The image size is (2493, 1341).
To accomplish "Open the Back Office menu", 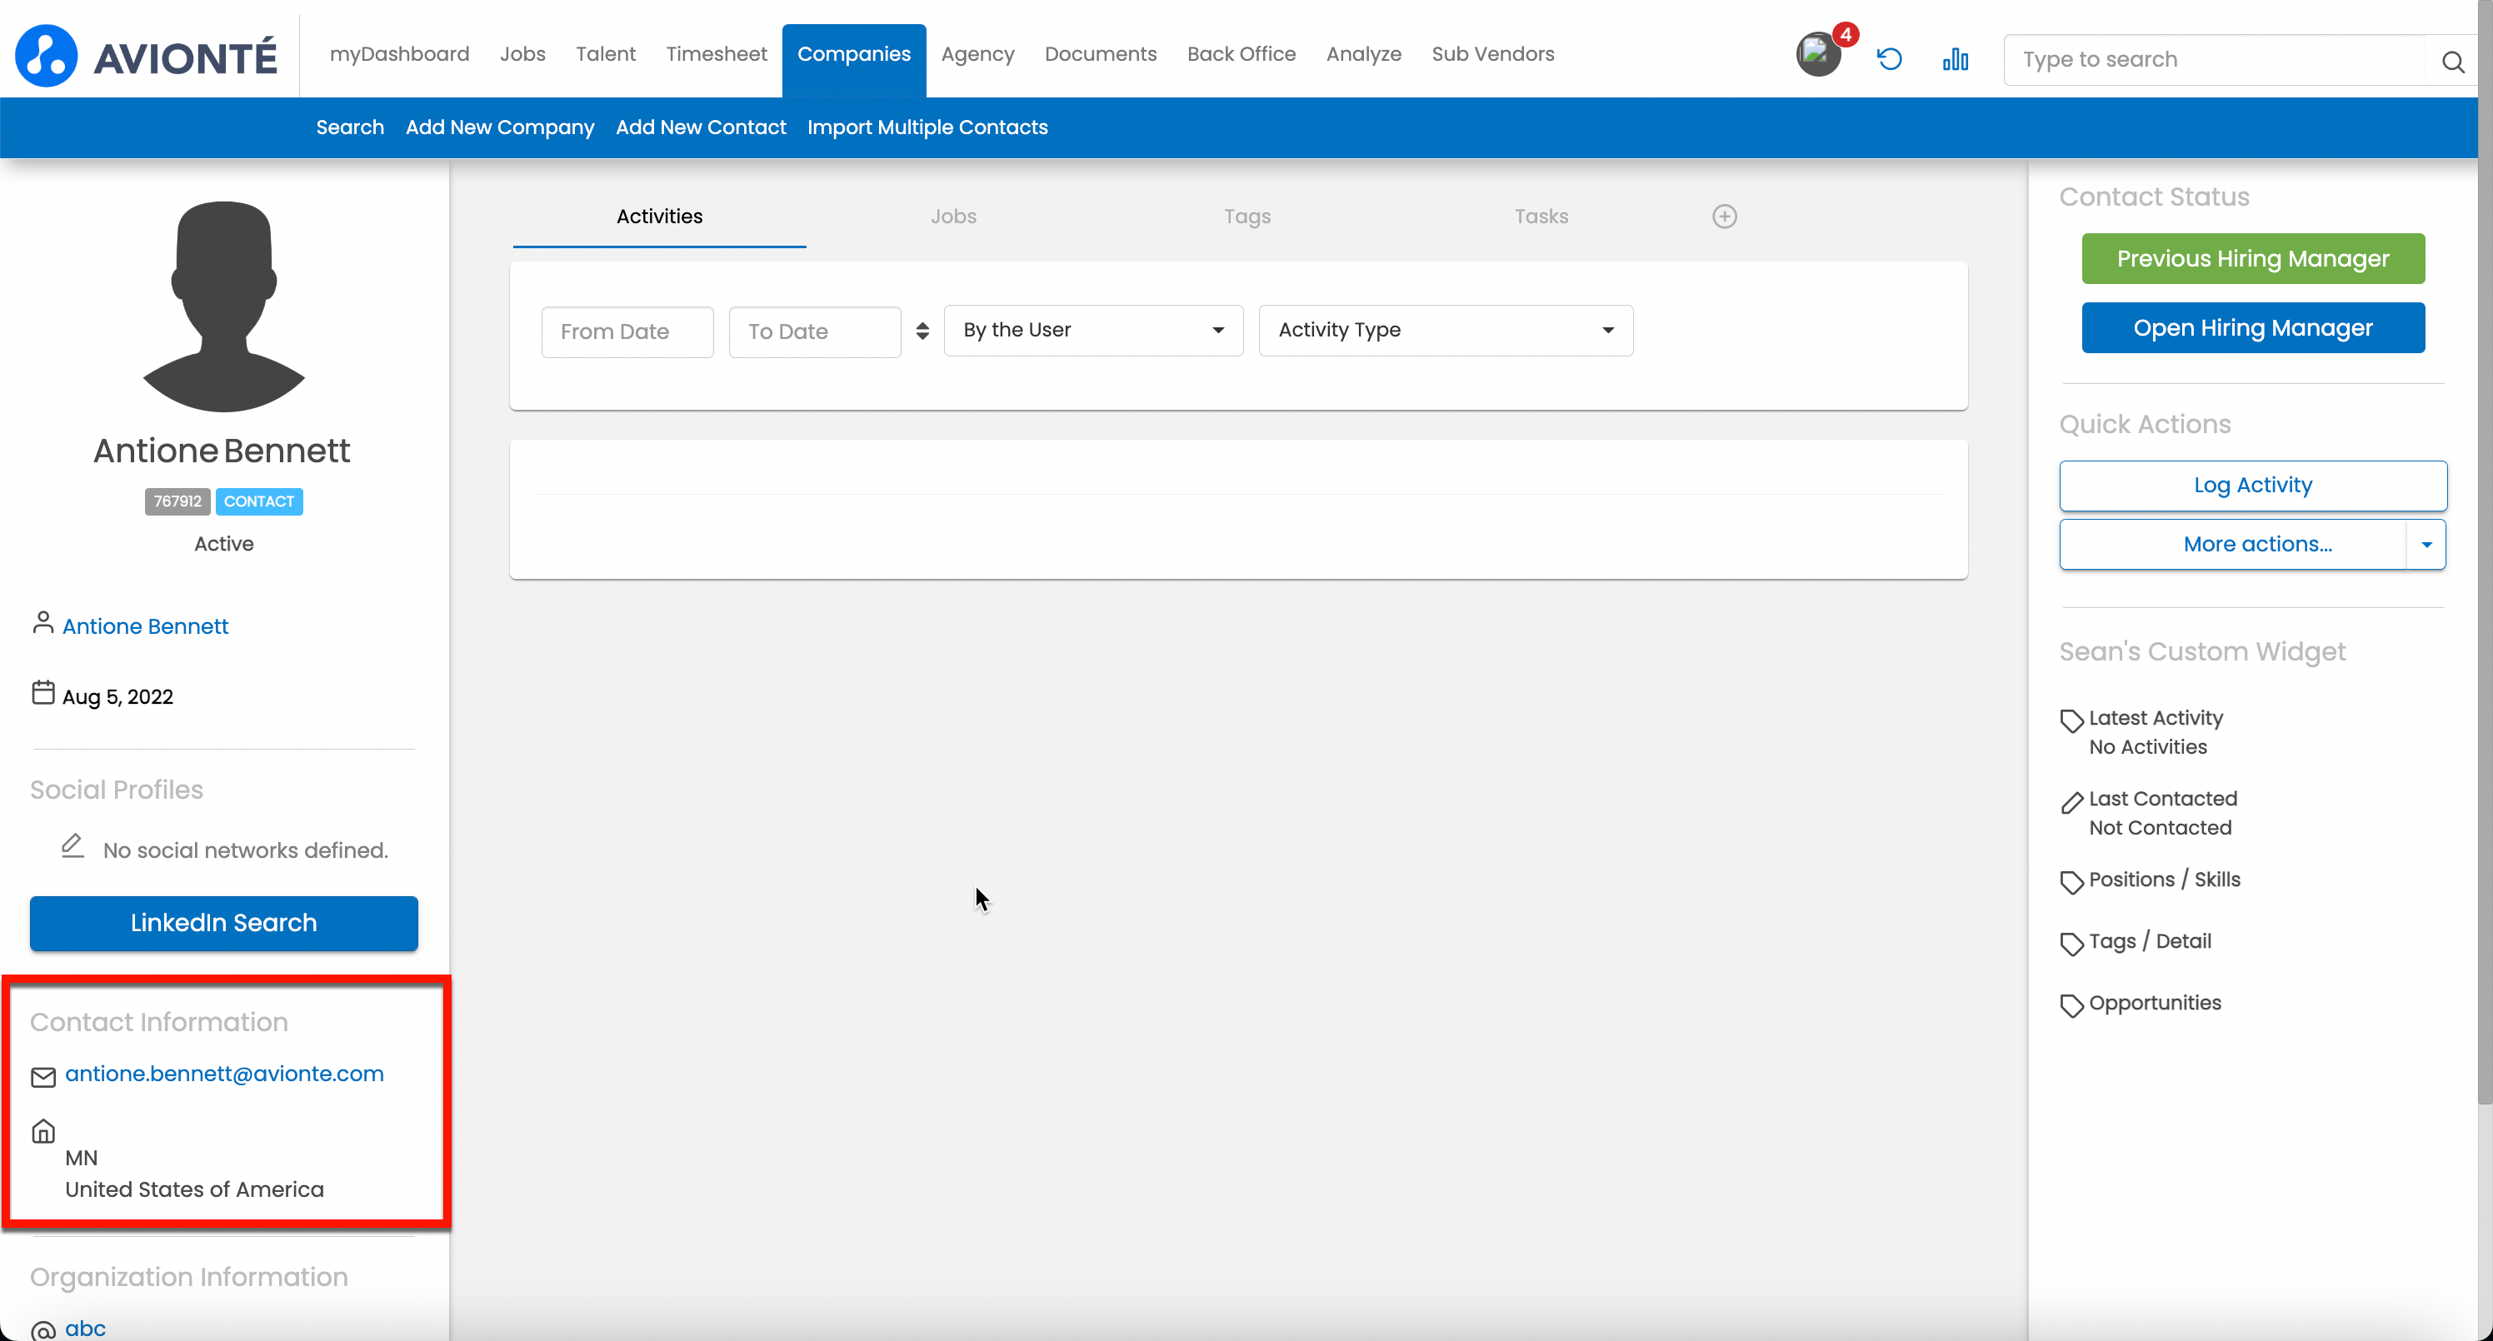I will coord(1241,54).
